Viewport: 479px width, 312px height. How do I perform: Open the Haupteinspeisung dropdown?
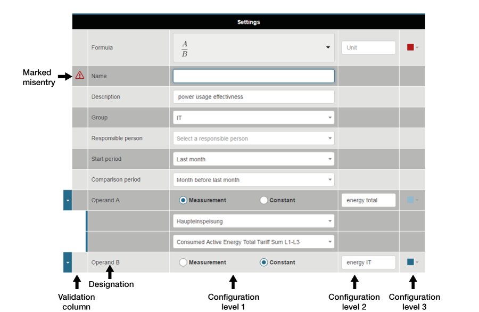253,221
